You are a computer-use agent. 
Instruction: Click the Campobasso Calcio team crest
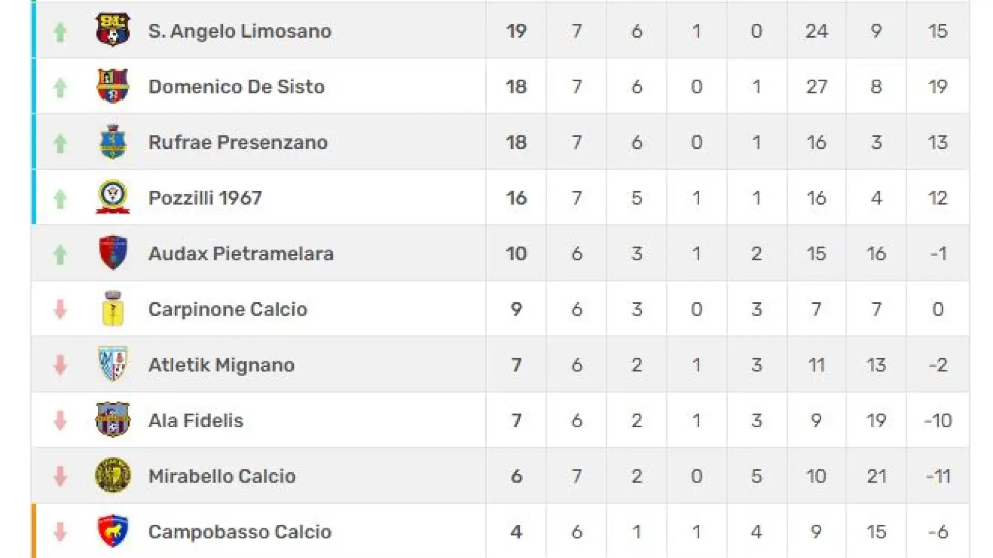(x=113, y=531)
